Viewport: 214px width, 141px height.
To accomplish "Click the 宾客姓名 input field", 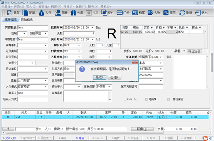I will click(33, 28).
